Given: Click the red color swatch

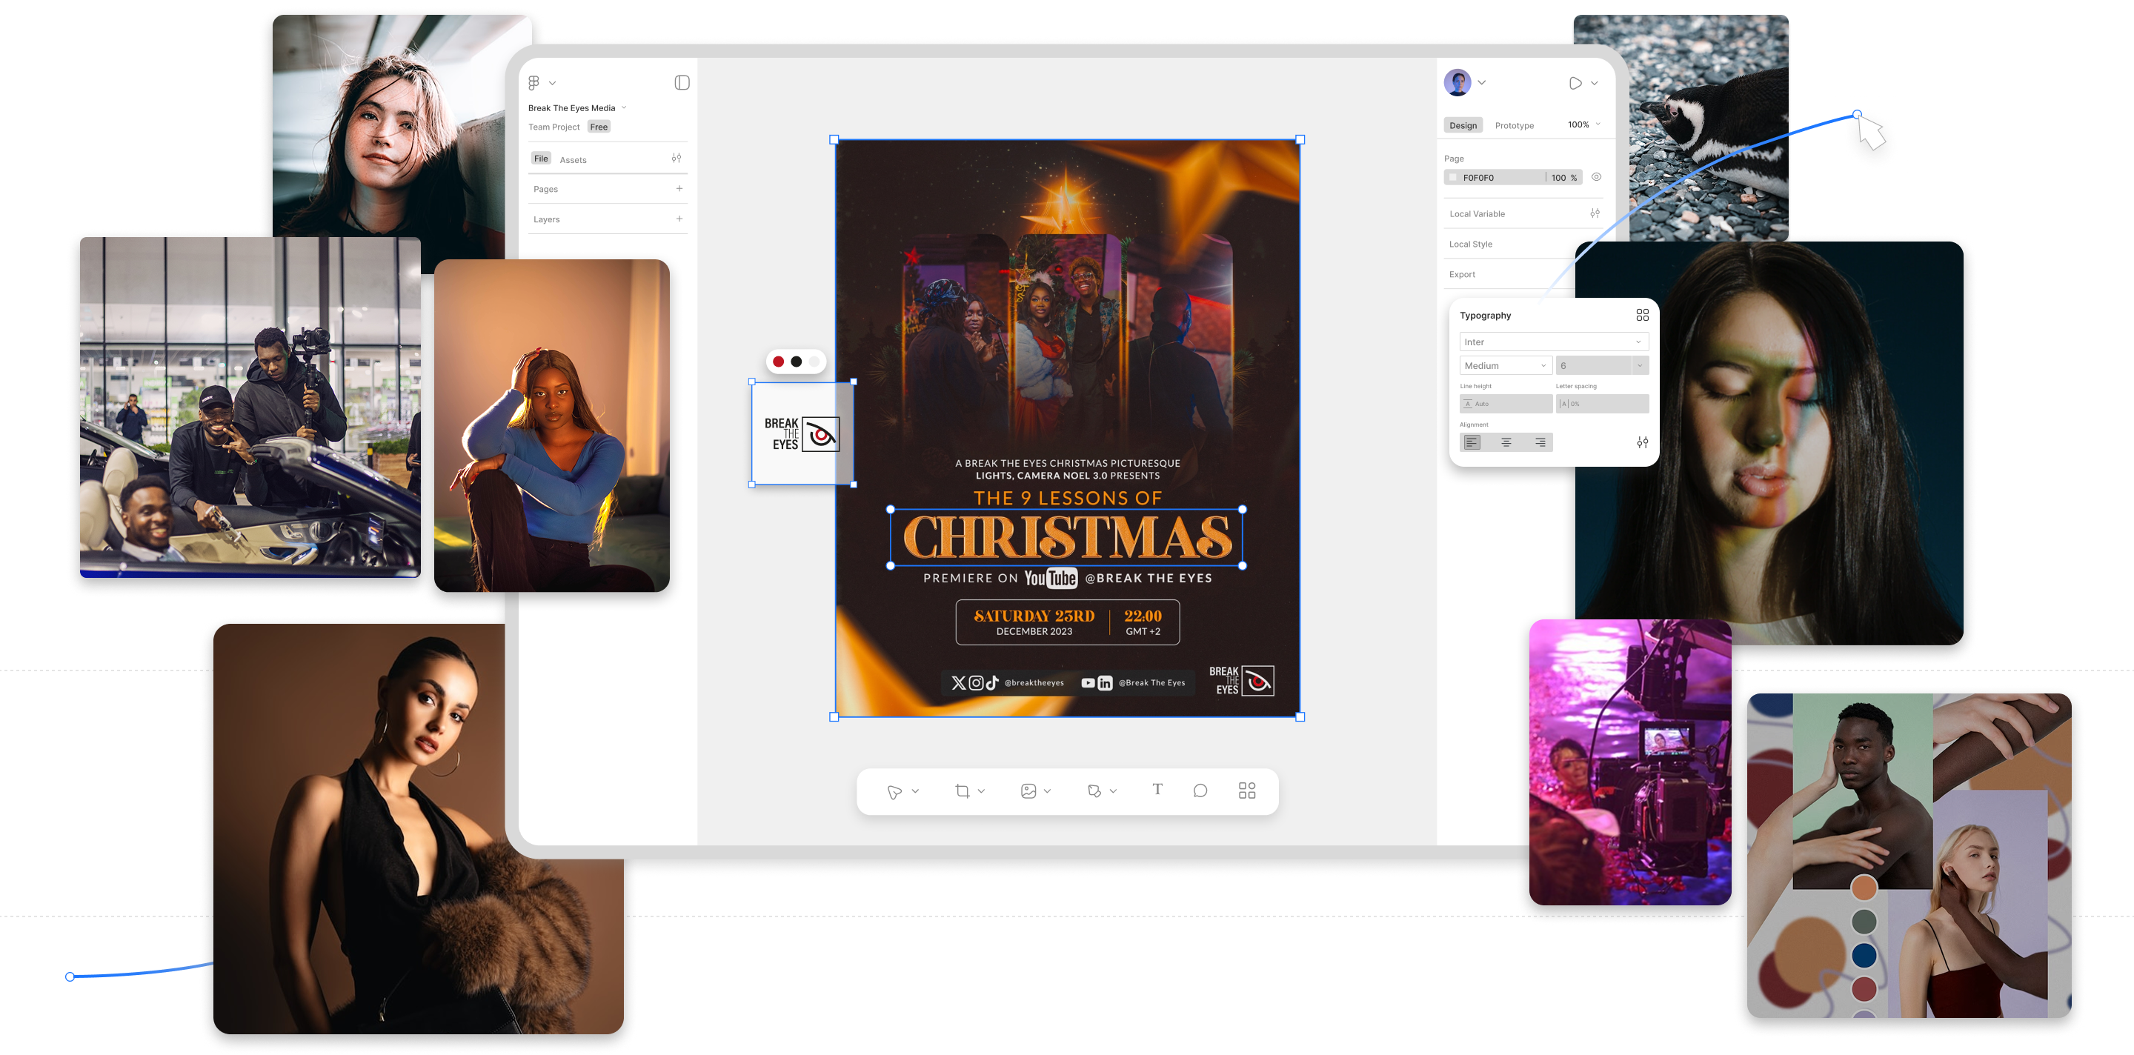Looking at the screenshot, I should [x=778, y=362].
